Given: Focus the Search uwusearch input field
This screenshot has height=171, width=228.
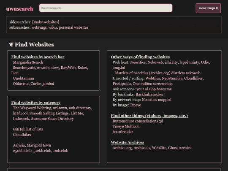Looking at the screenshot, I should click(106, 8).
